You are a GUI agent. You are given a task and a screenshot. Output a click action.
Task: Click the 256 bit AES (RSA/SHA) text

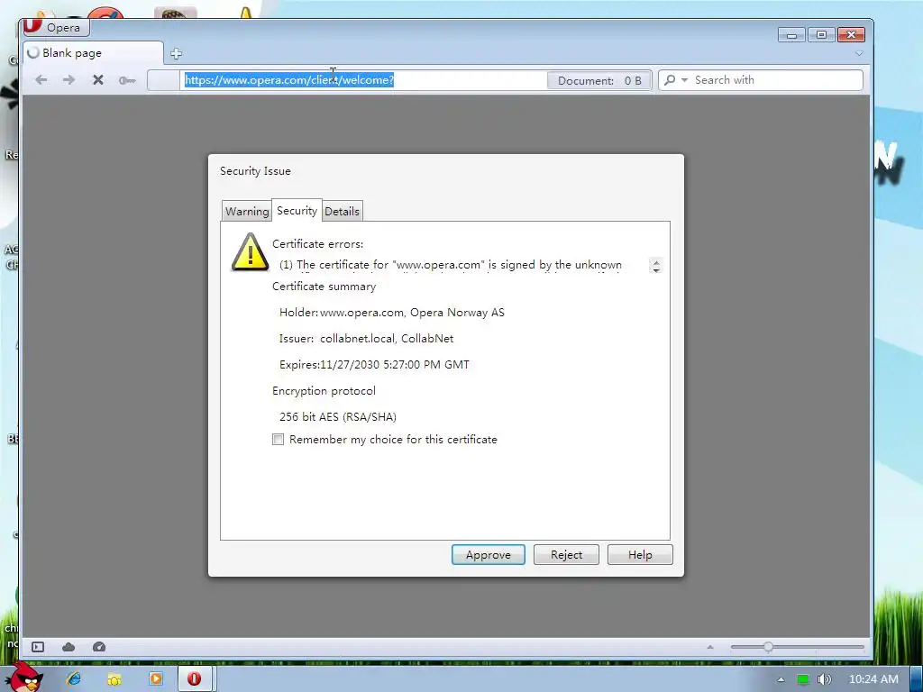(338, 416)
